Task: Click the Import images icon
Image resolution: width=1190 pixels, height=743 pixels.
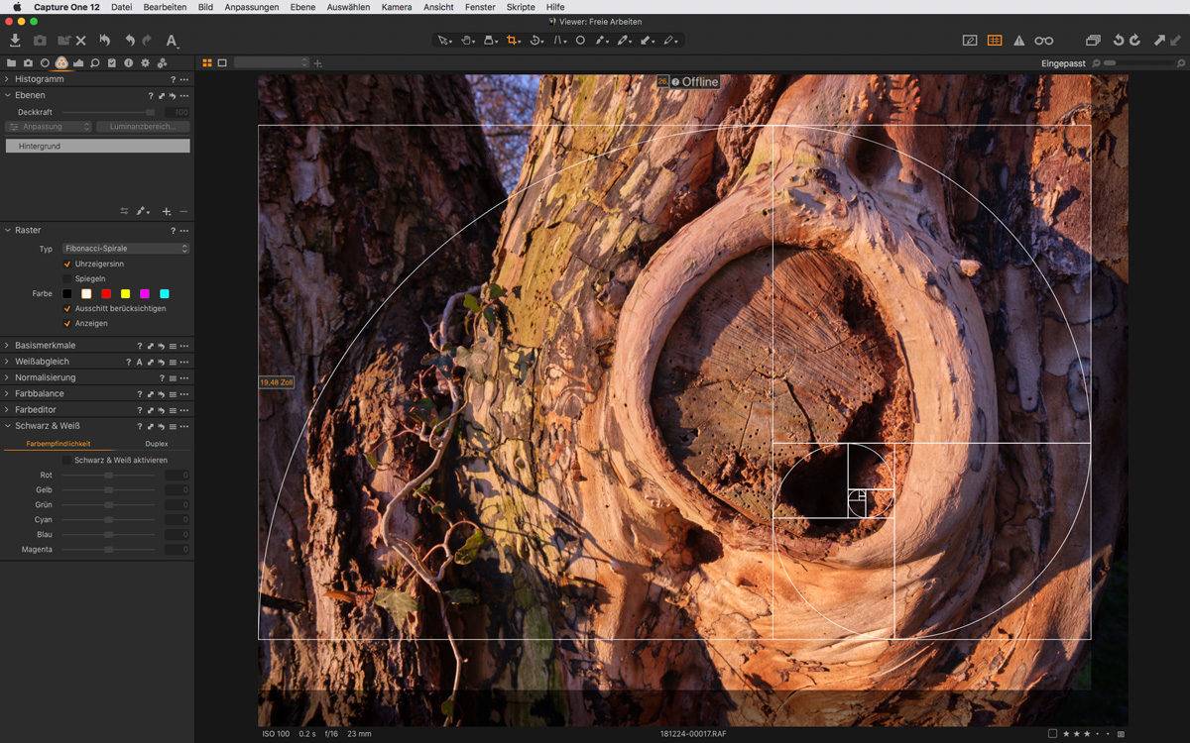Action: tap(15, 41)
